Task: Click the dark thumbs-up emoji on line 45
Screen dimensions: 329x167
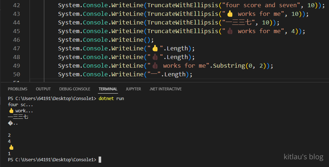Action: coord(230,31)
